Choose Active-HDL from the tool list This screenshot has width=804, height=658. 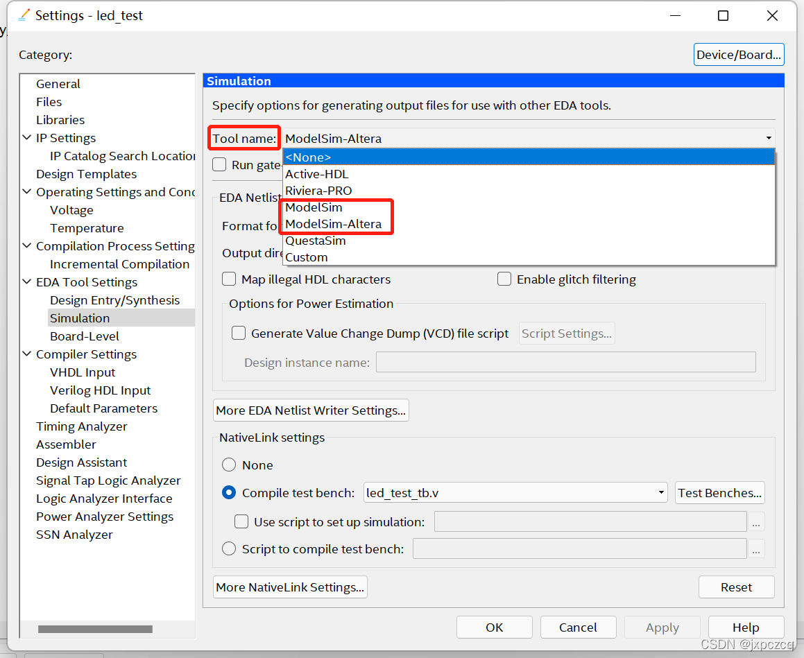[529, 174]
